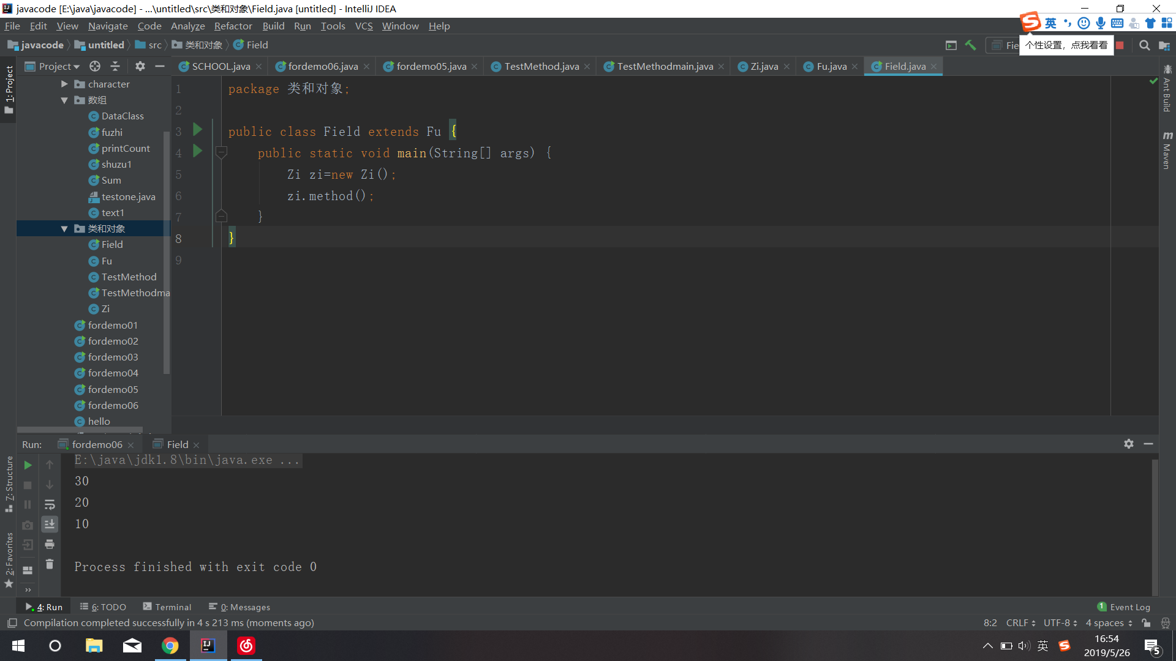Click the Print output icon in Run panel
The width and height of the screenshot is (1176, 661).
[50, 544]
